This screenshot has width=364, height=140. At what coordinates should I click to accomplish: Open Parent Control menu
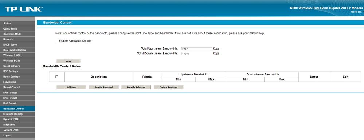17,87
